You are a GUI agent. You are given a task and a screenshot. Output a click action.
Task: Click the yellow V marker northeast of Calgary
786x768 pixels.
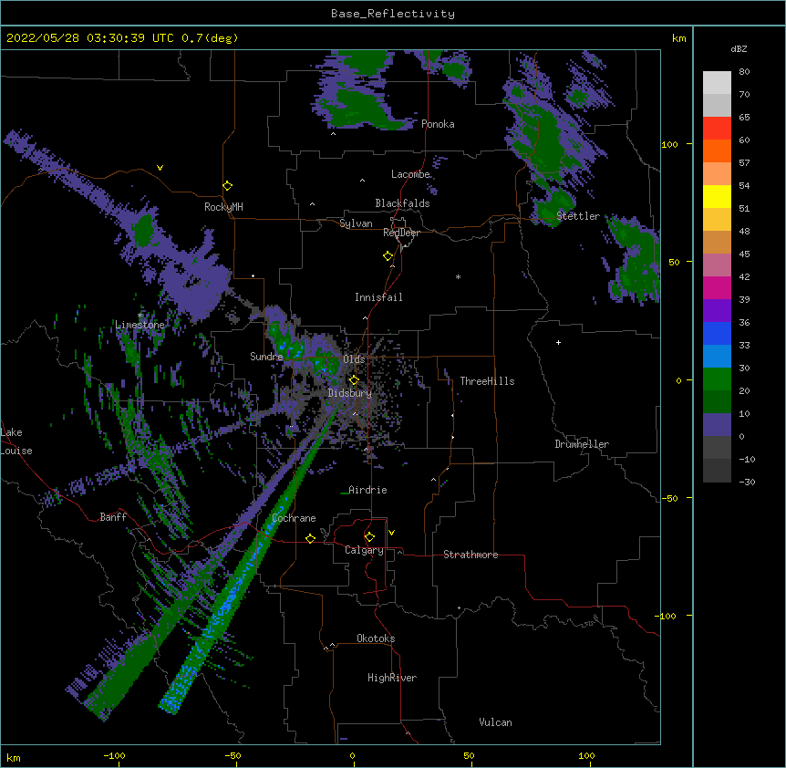[391, 533]
